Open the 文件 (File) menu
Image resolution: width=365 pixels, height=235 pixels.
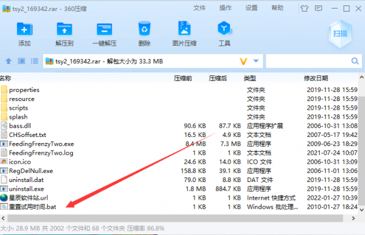pyautogui.click(x=200, y=8)
